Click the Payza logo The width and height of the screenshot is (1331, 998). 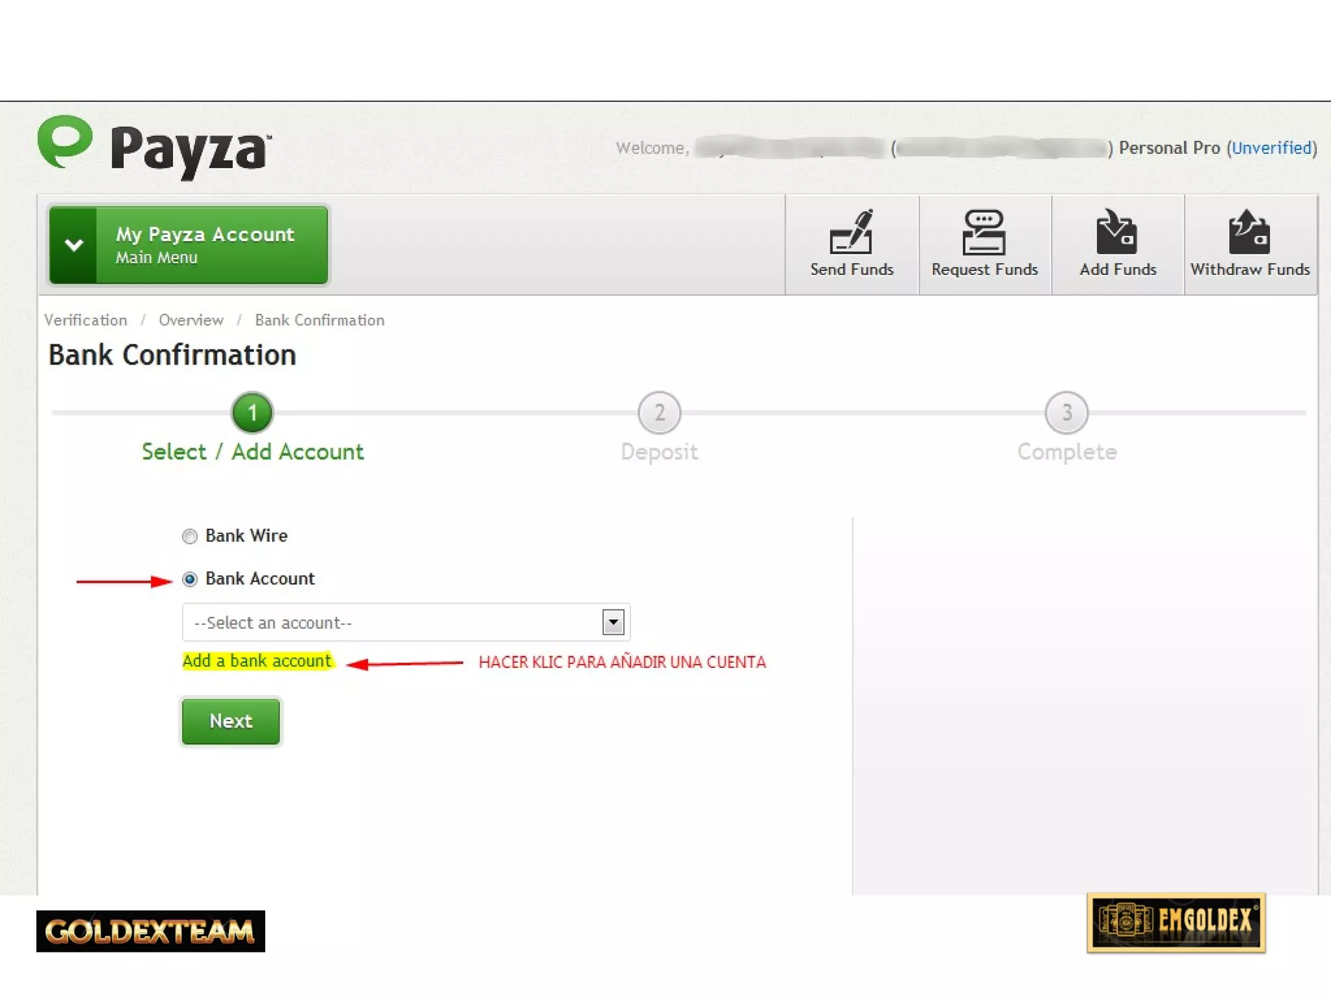click(x=155, y=146)
